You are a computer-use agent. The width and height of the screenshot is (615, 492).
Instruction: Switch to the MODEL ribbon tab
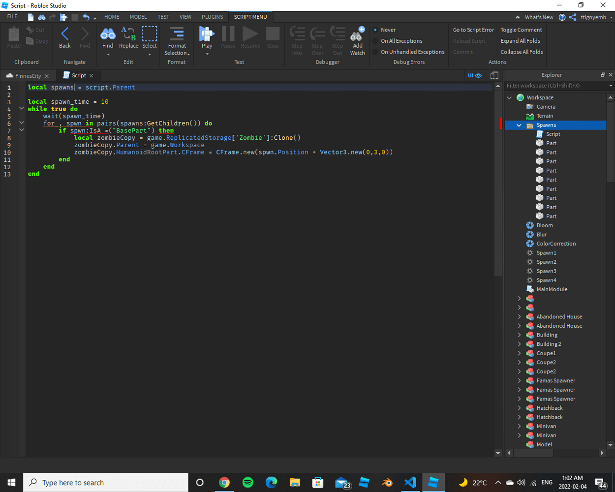[x=138, y=16]
